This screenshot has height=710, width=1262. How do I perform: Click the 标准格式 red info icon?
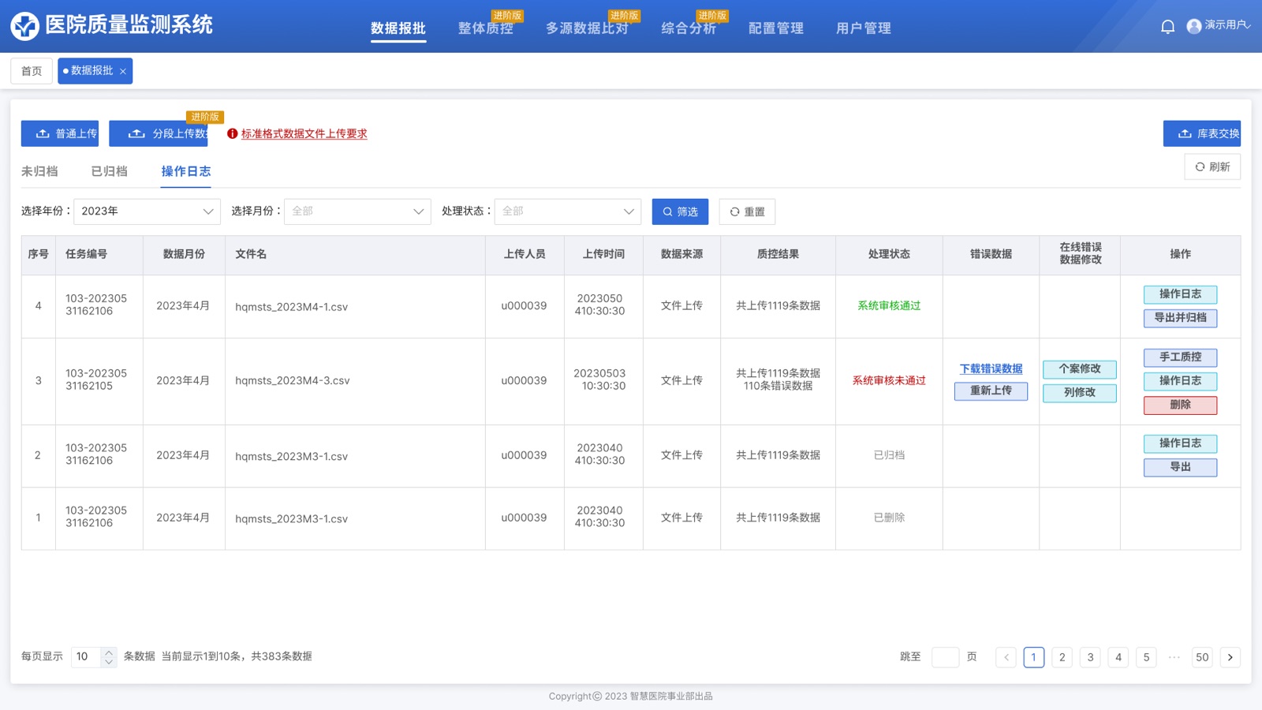pyautogui.click(x=232, y=134)
